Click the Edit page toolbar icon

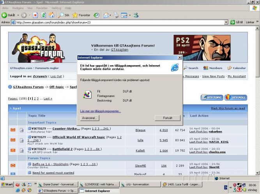point(124,15)
